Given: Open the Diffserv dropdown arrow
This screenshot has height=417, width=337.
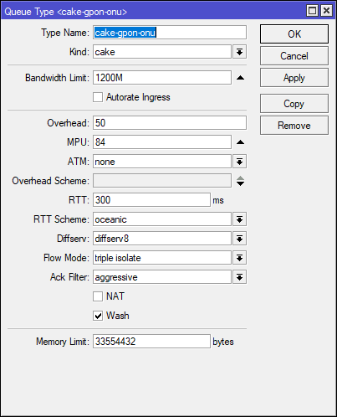Looking at the screenshot, I should 239,239.
